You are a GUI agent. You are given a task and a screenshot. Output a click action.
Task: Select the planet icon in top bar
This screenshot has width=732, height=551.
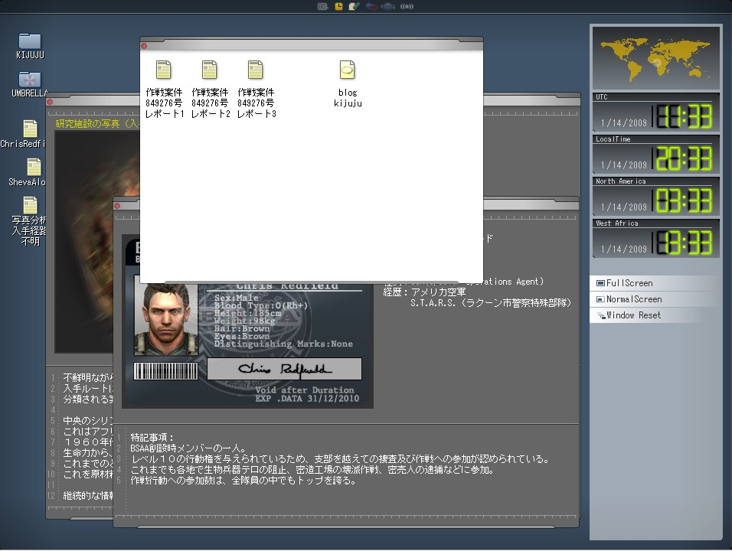(x=388, y=7)
